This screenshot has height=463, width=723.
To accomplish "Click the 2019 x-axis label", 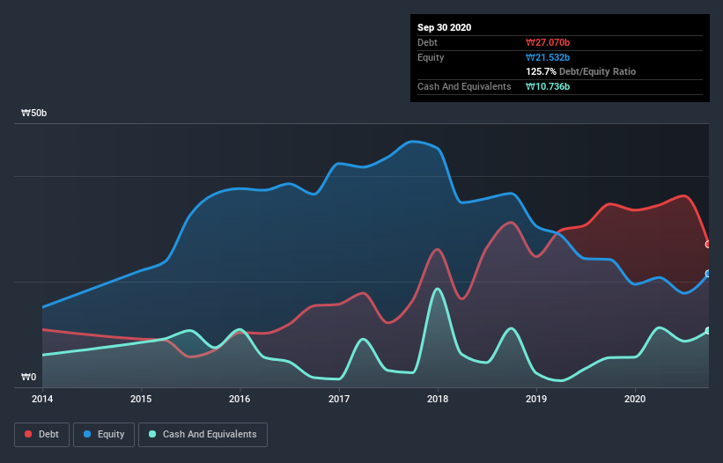I will [x=536, y=399].
